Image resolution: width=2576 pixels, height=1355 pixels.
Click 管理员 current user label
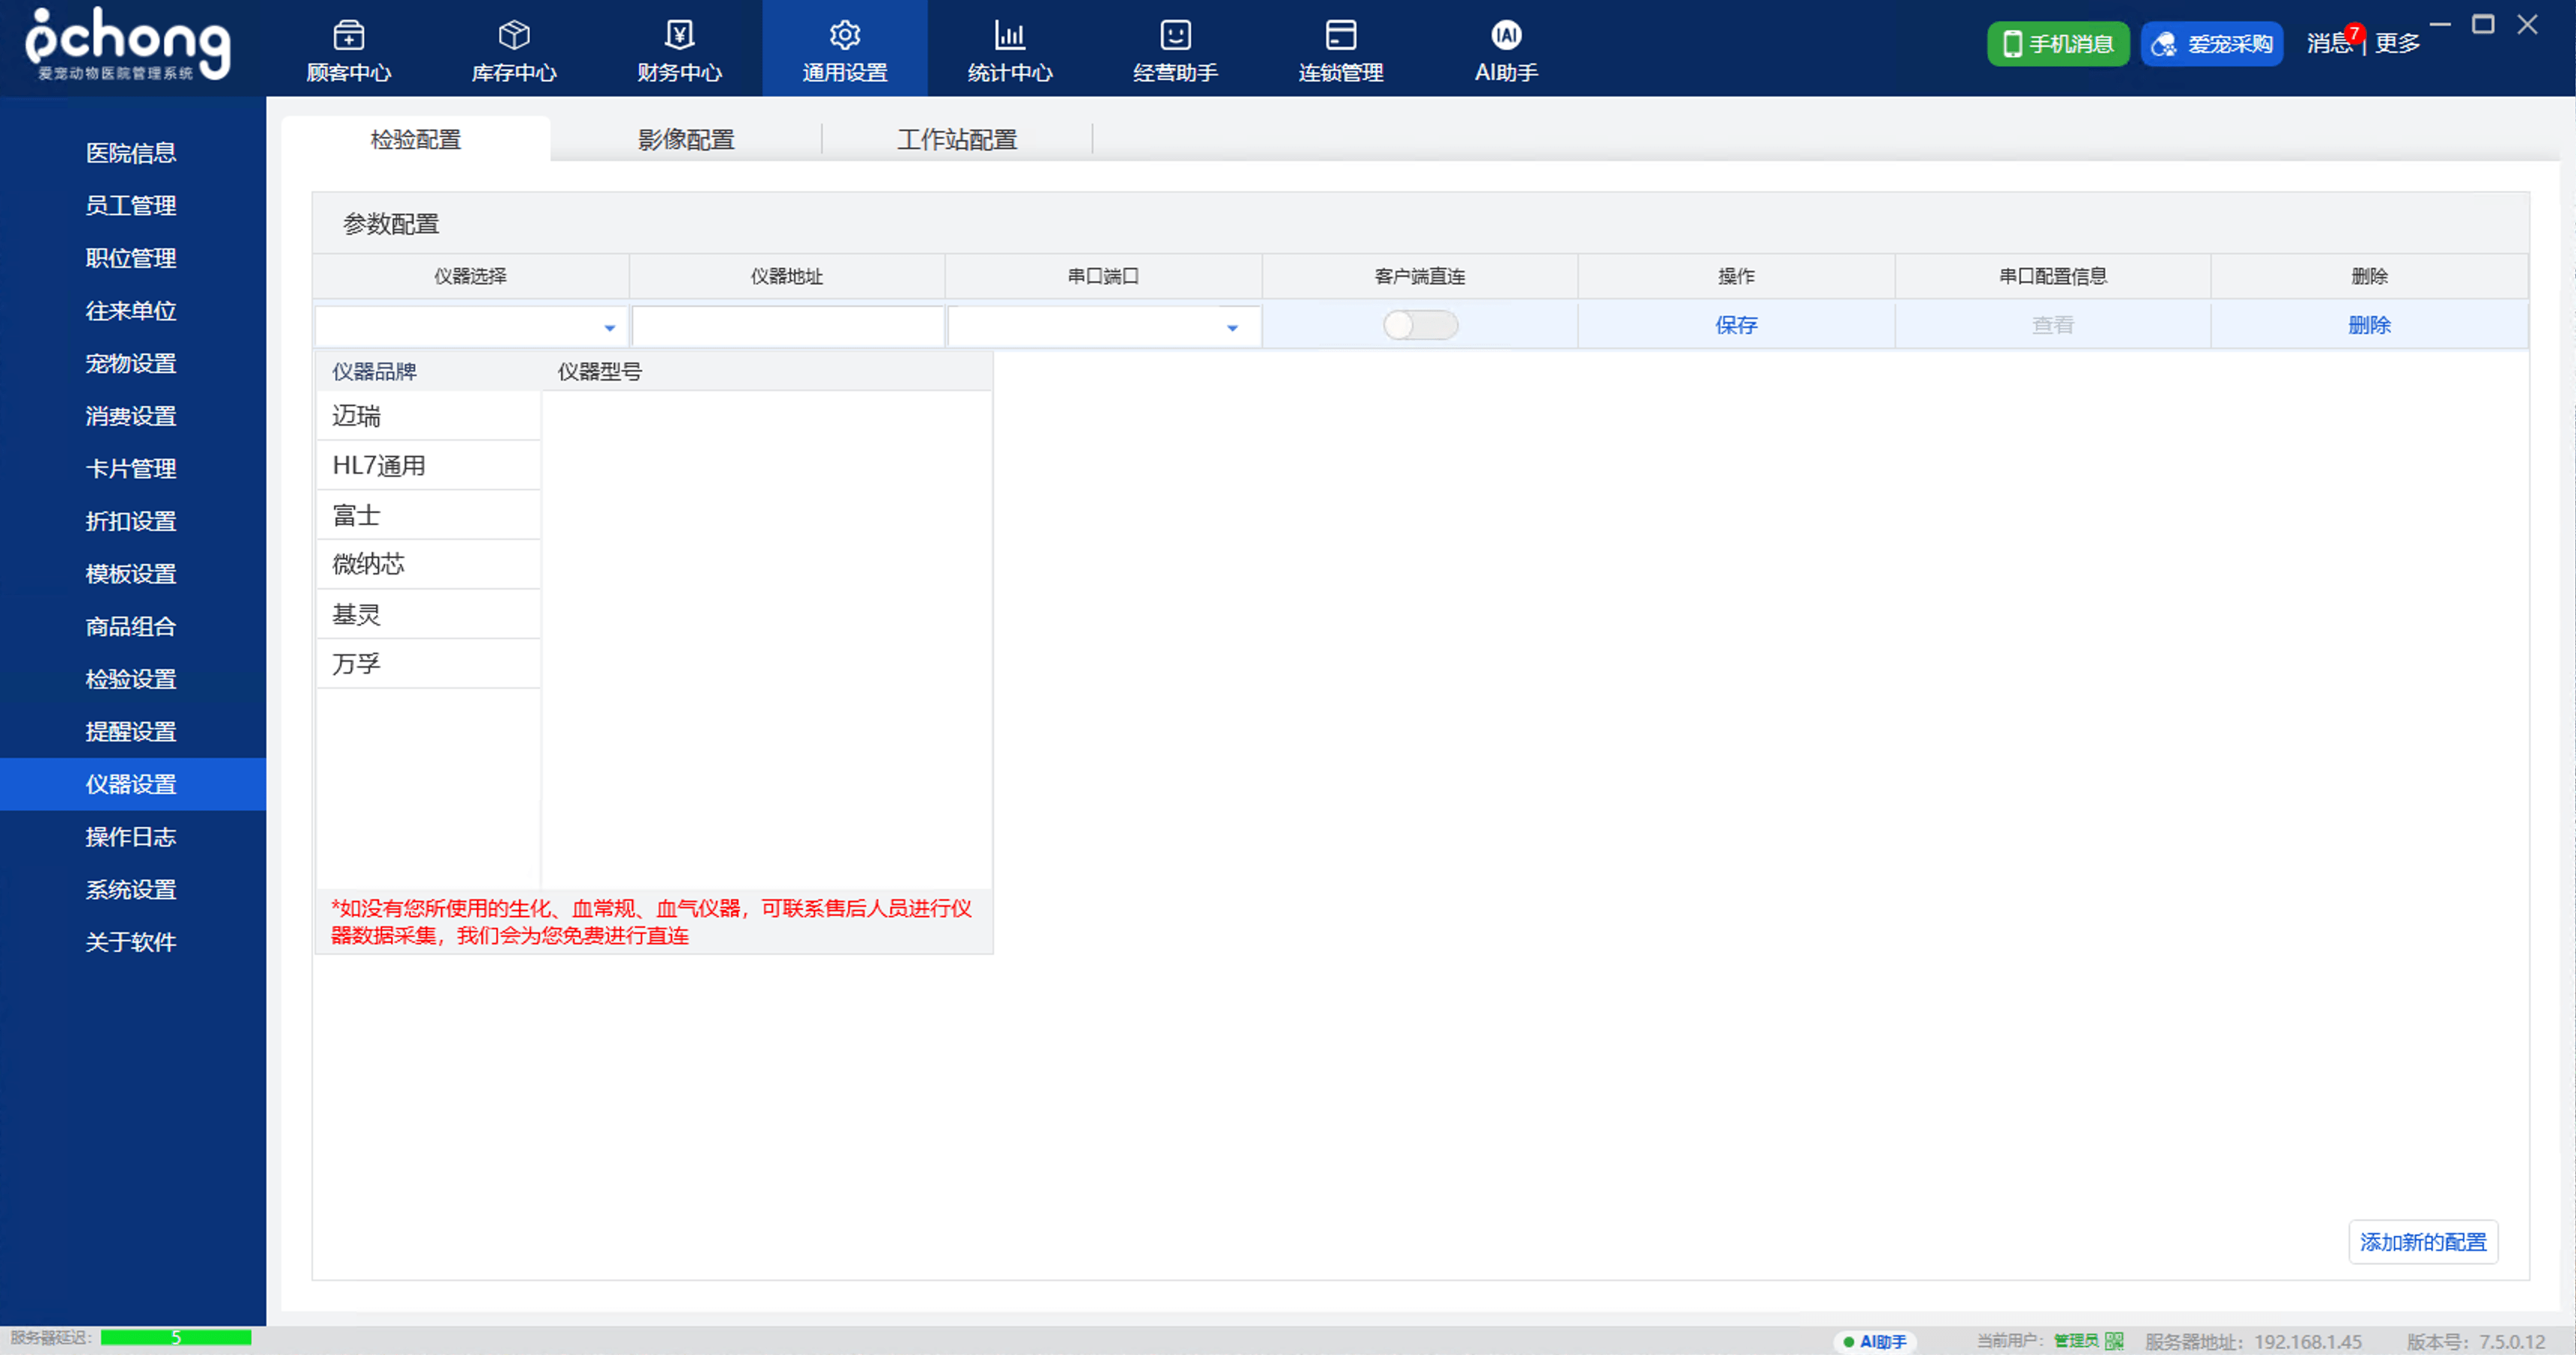point(2076,1341)
